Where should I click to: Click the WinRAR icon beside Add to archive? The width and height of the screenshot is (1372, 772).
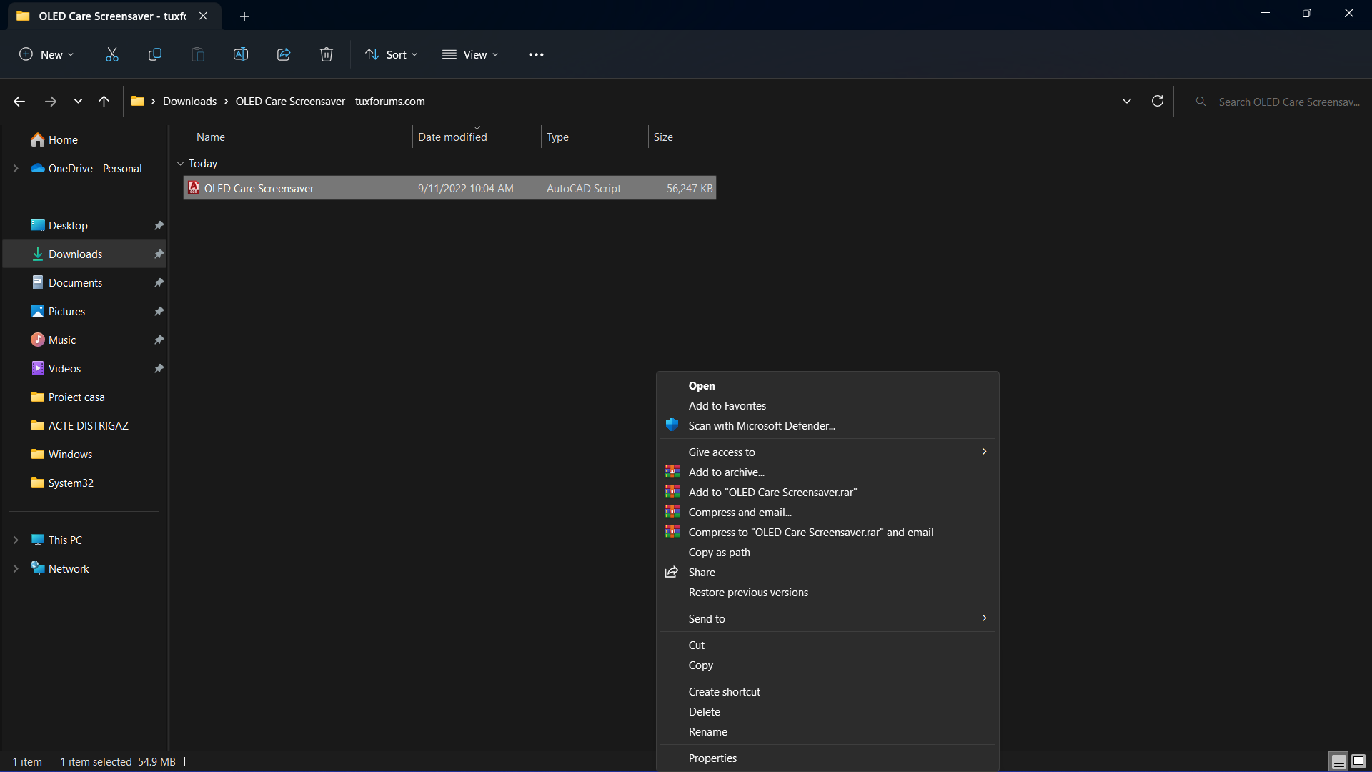pos(672,472)
